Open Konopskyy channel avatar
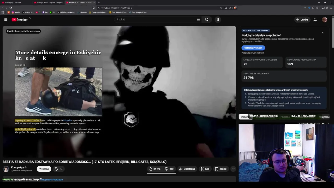The width and height of the screenshot is (334, 188). [x=6, y=169]
